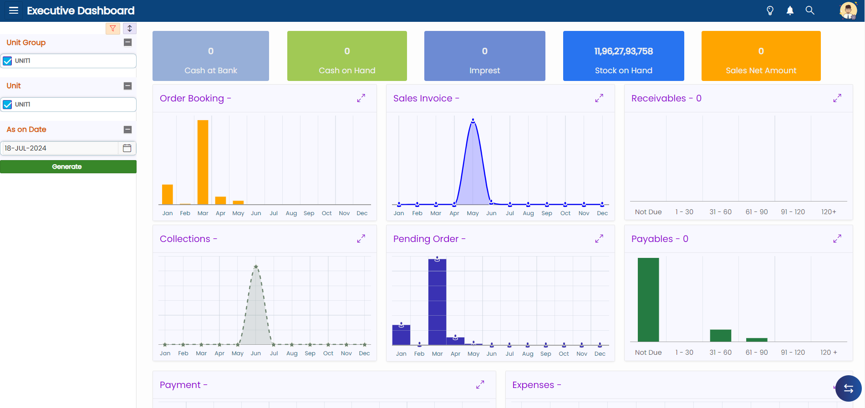
Task: Click the lightbulb tips icon
Action: [x=770, y=10]
